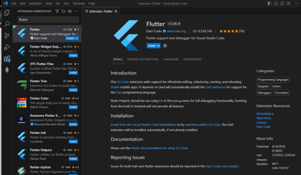This screenshot has width=301, height=175.
Task: Open the Source Control view
Action: [7, 35]
